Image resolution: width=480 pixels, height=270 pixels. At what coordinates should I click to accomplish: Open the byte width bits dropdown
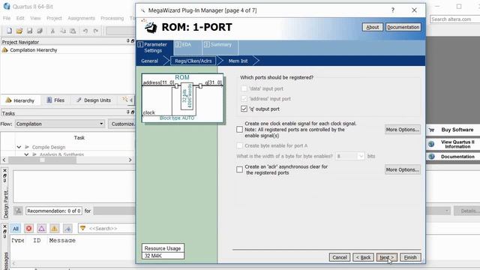(x=361, y=156)
